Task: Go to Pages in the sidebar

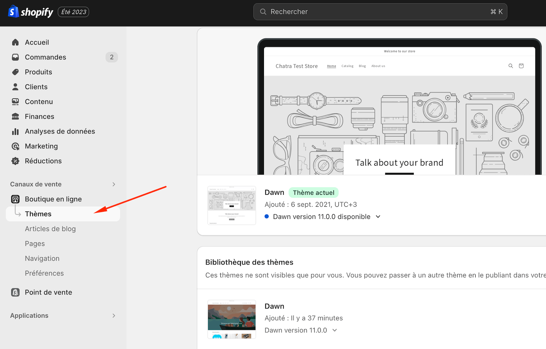Action: pos(35,244)
